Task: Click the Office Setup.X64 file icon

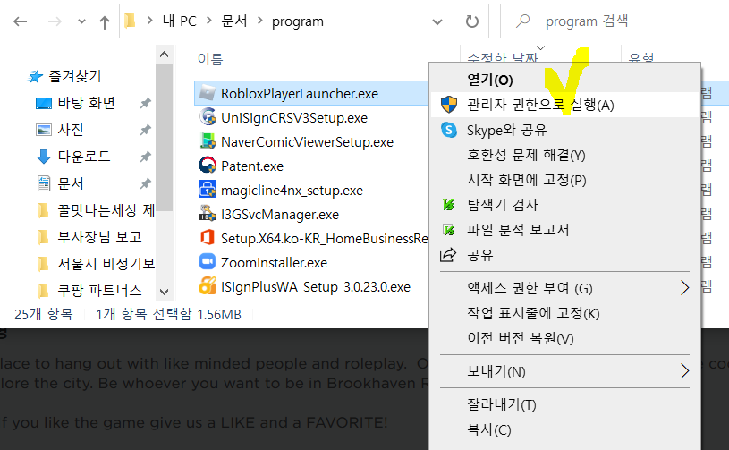Action: (208, 238)
